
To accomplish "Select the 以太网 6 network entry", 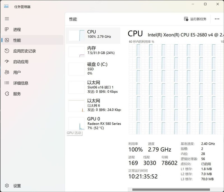I will click(x=93, y=105).
